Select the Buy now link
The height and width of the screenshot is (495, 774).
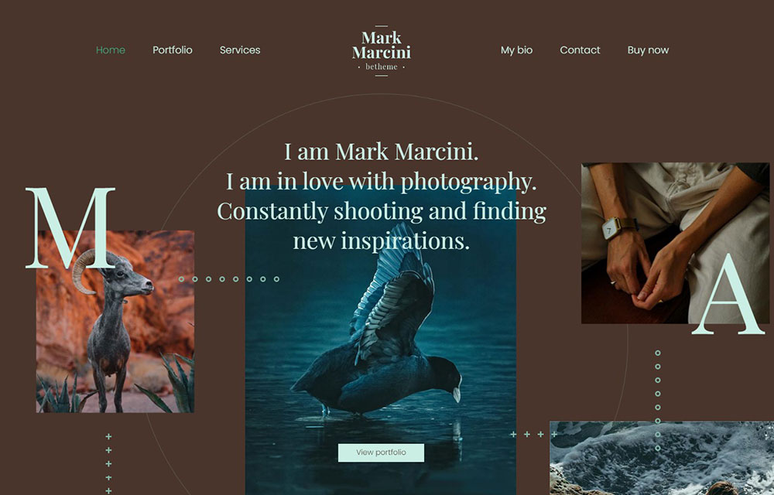(648, 49)
